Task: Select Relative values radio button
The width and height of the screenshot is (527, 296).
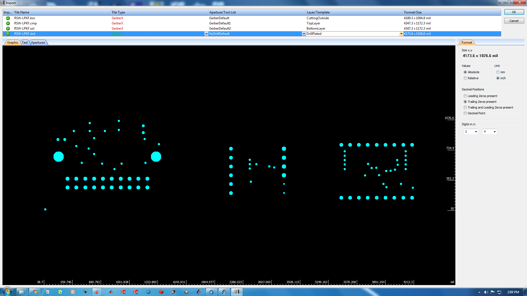Action: click(x=465, y=78)
